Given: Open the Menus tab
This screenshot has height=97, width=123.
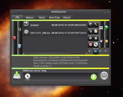Looking at the screenshot, I should [30, 18].
